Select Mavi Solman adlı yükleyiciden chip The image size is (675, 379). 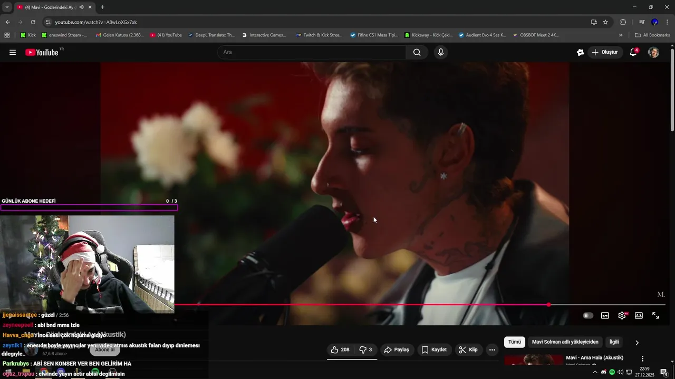coord(565,342)
